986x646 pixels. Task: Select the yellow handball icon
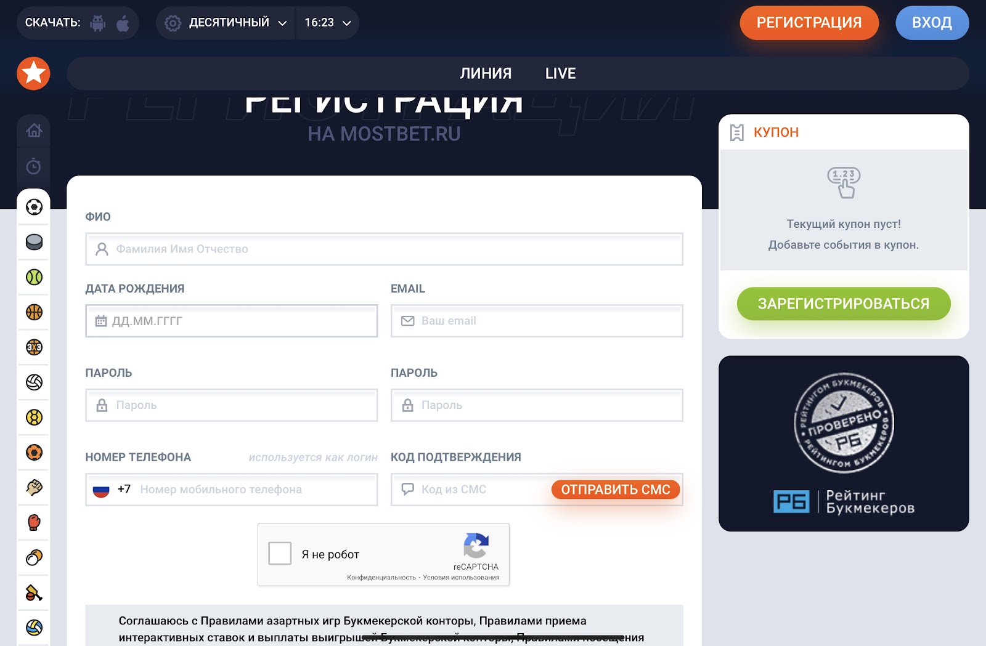tap(34, 418)
